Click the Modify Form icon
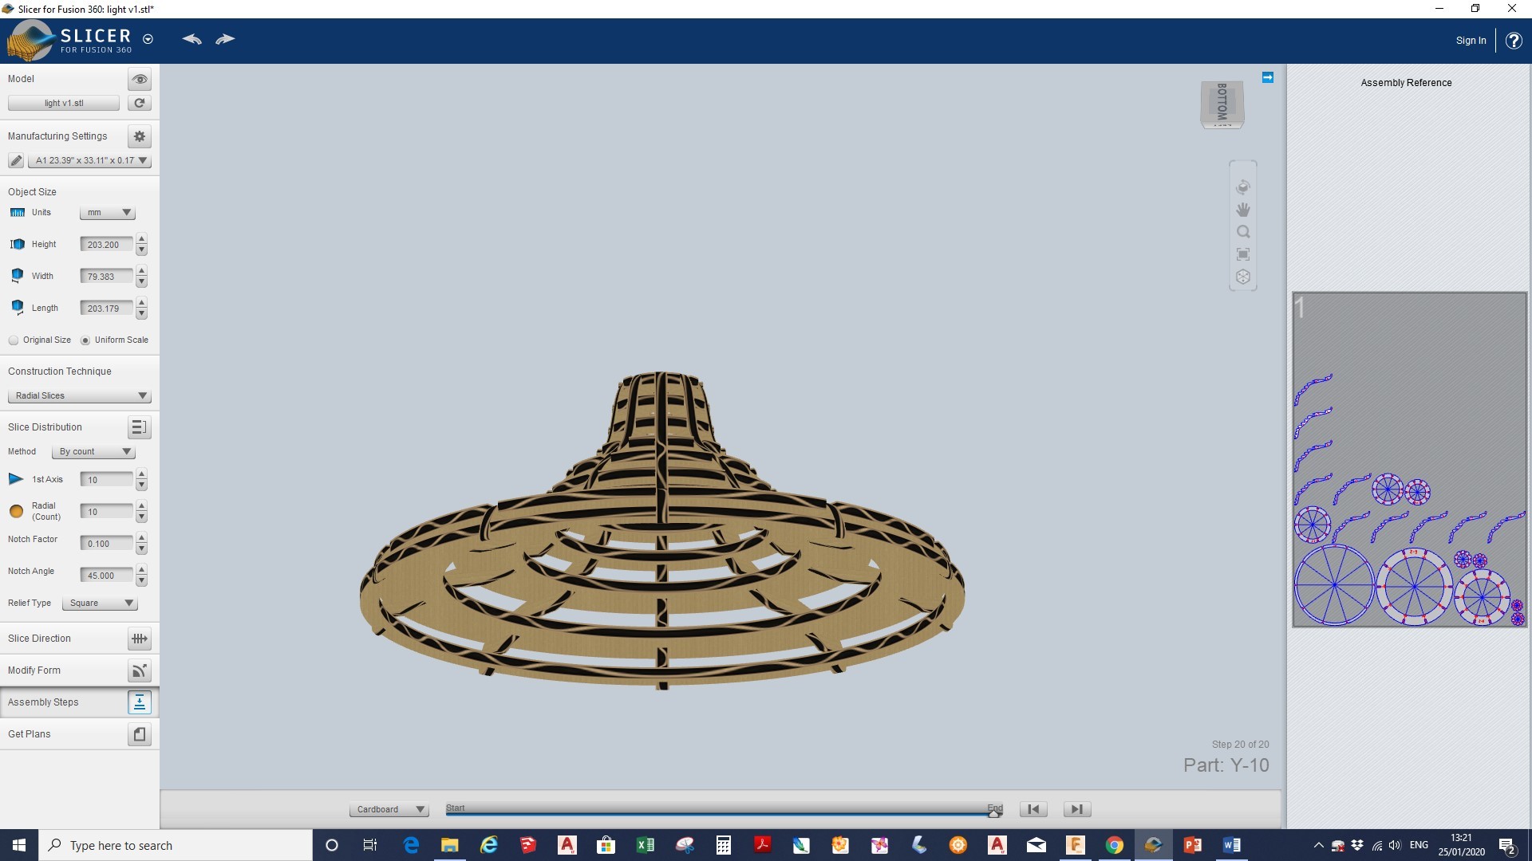Image resolution: width=1532 pixels, height=861 pixels. 139,670
